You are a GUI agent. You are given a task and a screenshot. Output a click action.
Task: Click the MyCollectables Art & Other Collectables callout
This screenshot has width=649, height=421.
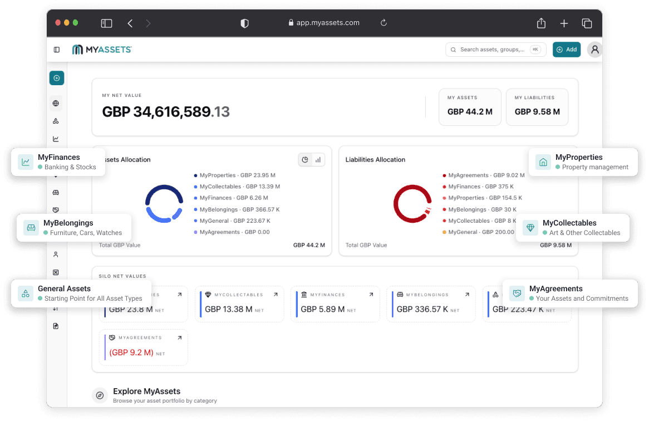tap(573, 228)
